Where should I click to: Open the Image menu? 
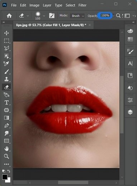coord(34,5)
